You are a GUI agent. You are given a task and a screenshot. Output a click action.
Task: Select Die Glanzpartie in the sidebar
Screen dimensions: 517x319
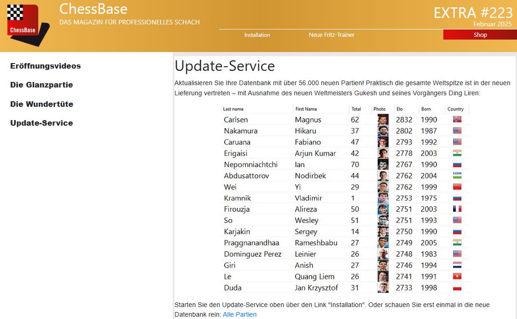41,85
